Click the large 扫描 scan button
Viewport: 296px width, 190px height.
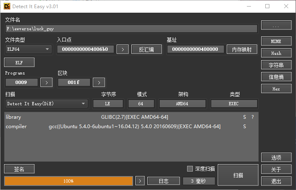click(x=238, y=175)
